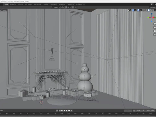Open the Sculpting workspace tab
This screenshot has width=156, height=117.
coord(20,5)
